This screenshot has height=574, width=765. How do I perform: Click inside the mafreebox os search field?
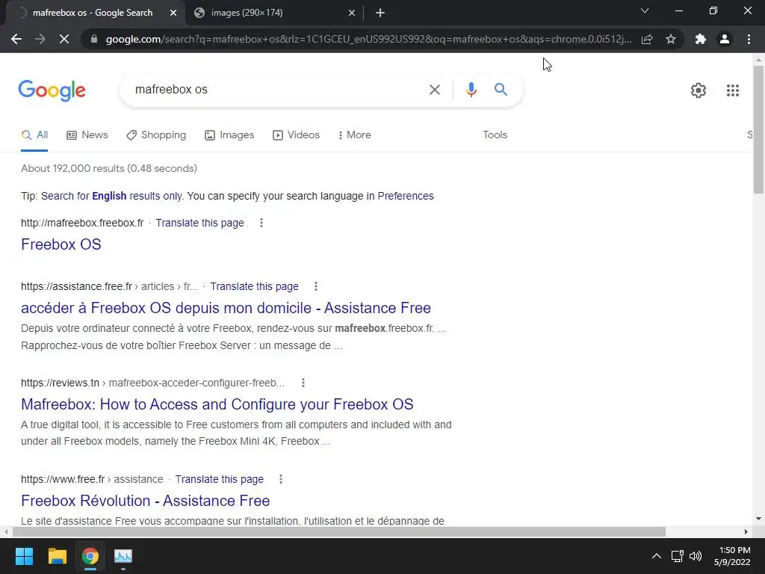tap(278, 90)
